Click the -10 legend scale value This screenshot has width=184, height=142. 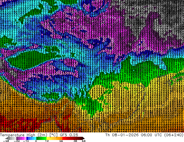pyautogui.click(x=26, y=141)
